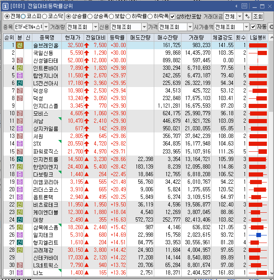Click the window number 1 icon
This screenshot has height=280, width=274.
coord(5,6)
